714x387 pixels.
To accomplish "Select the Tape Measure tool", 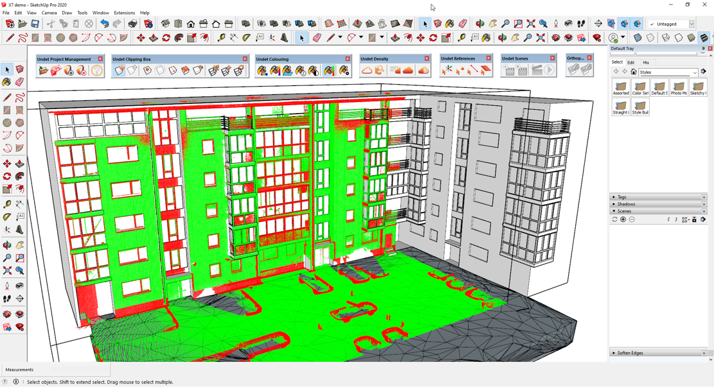I will 7,204.
